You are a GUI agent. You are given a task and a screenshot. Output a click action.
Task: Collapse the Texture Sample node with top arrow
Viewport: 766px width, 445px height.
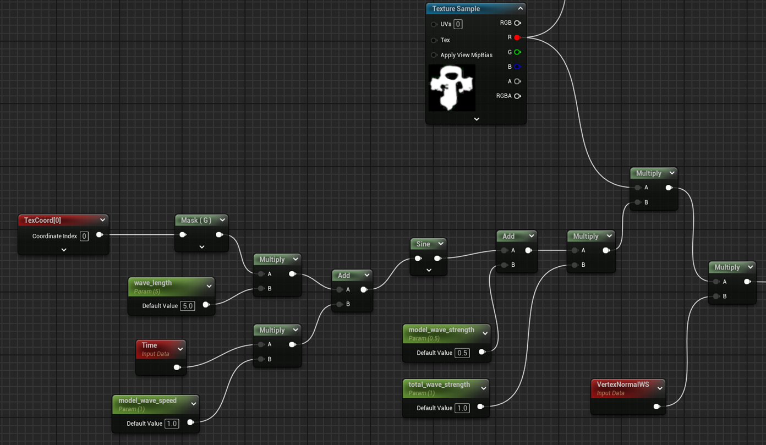click(x=520, y=8)
